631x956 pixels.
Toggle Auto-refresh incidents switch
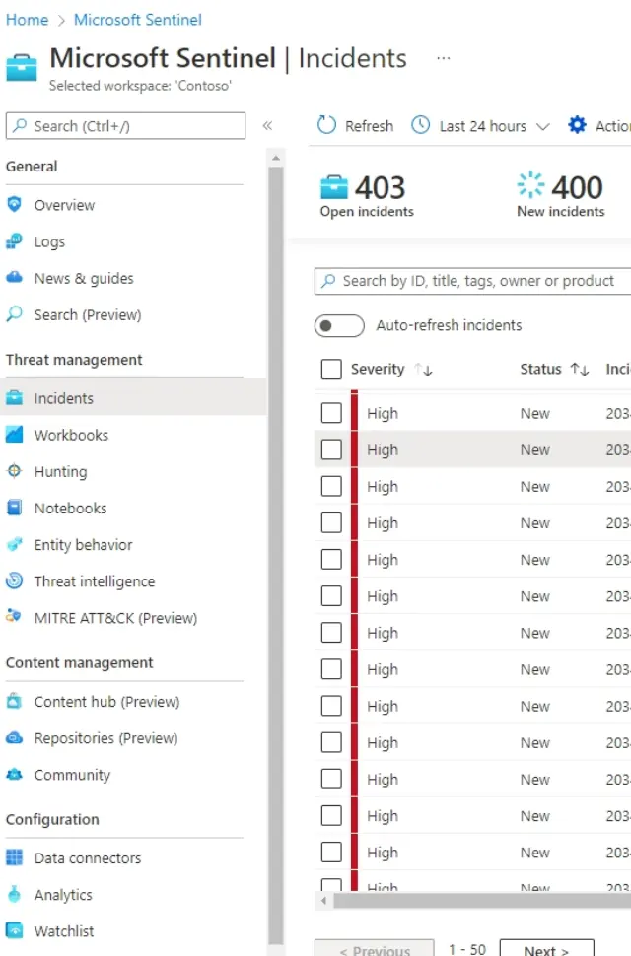[339, 325]
